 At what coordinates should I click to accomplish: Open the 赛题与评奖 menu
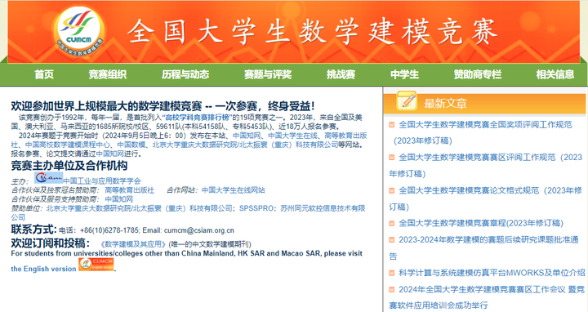(268, 74)
